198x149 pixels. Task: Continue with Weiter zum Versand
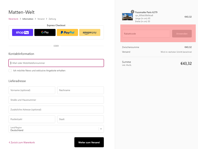pyautogui.click(x=89, y=142)
